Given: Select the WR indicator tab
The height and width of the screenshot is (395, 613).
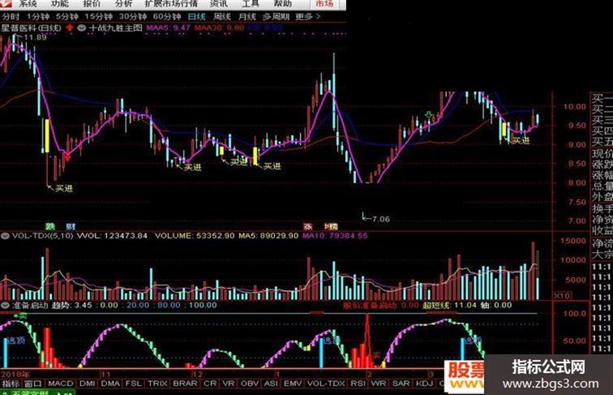Looking at the screenshot, I should click(x=378, y=384).
